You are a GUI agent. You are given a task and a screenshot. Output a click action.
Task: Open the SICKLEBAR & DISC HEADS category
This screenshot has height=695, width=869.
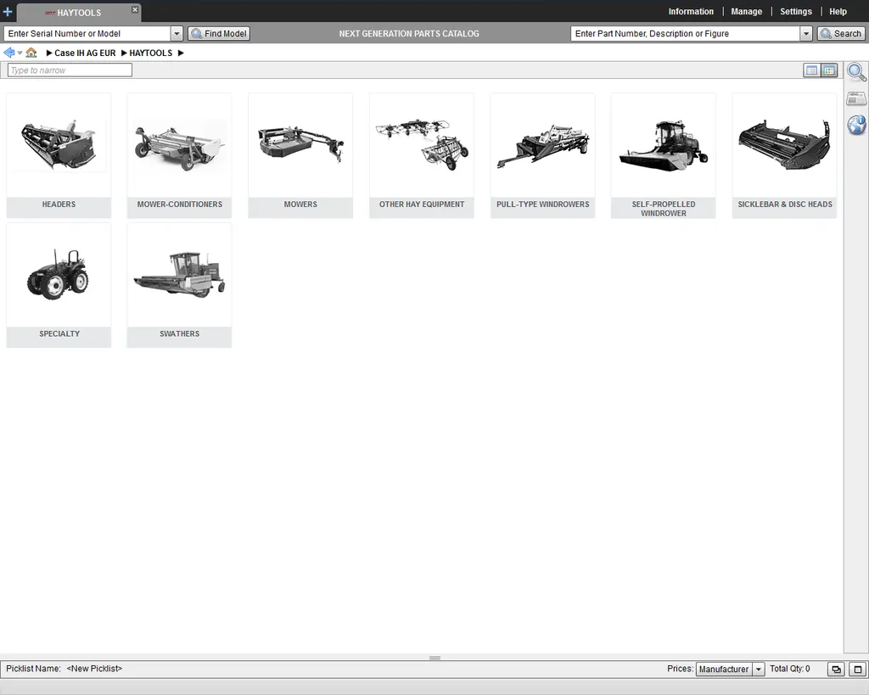tap(784, 155)
